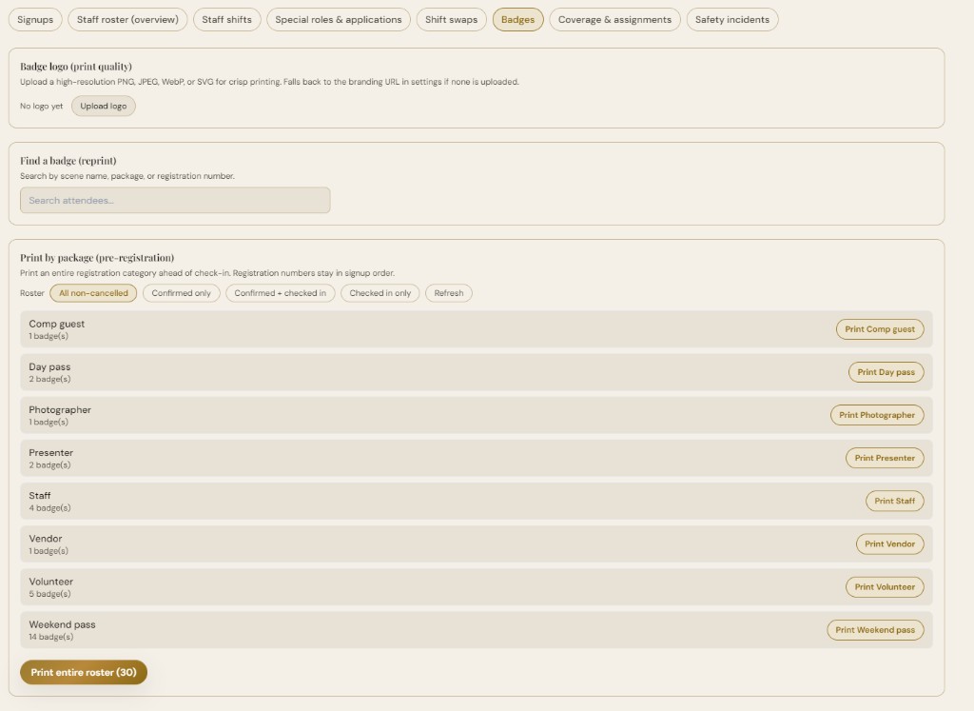974x711 pixels.
Task: Print Comp guest badges
Action: (880, 328)
